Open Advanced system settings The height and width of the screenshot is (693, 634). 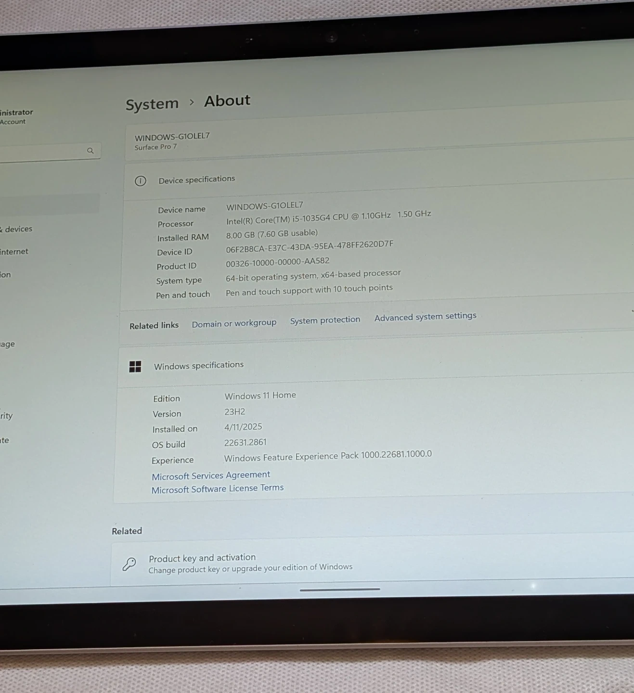pos(425,316)
